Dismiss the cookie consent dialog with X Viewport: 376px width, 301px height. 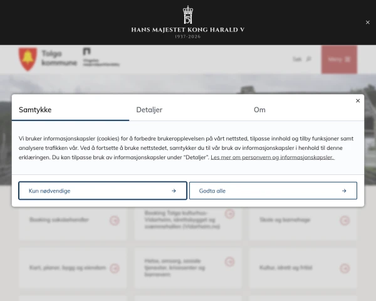click(358, 101)
